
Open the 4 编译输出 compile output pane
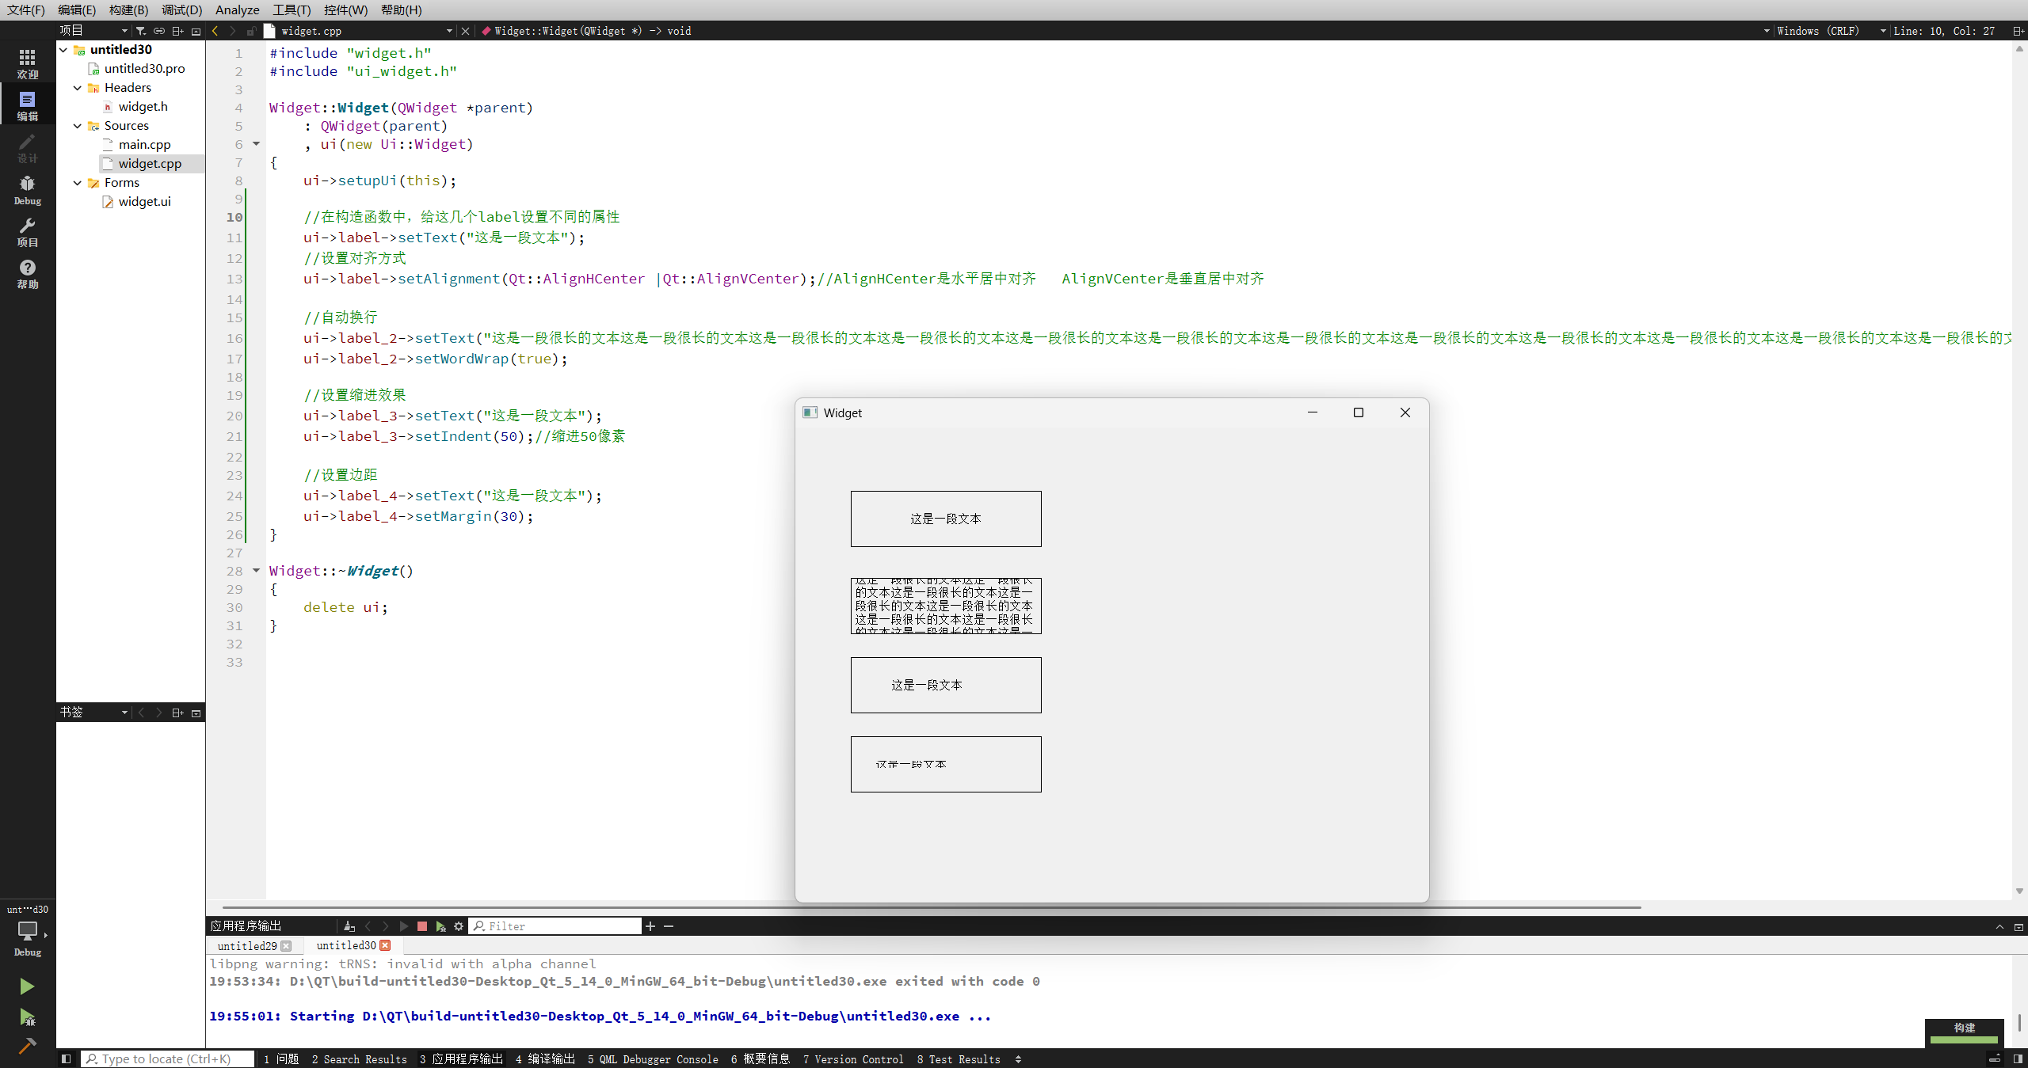point(545,1059)
